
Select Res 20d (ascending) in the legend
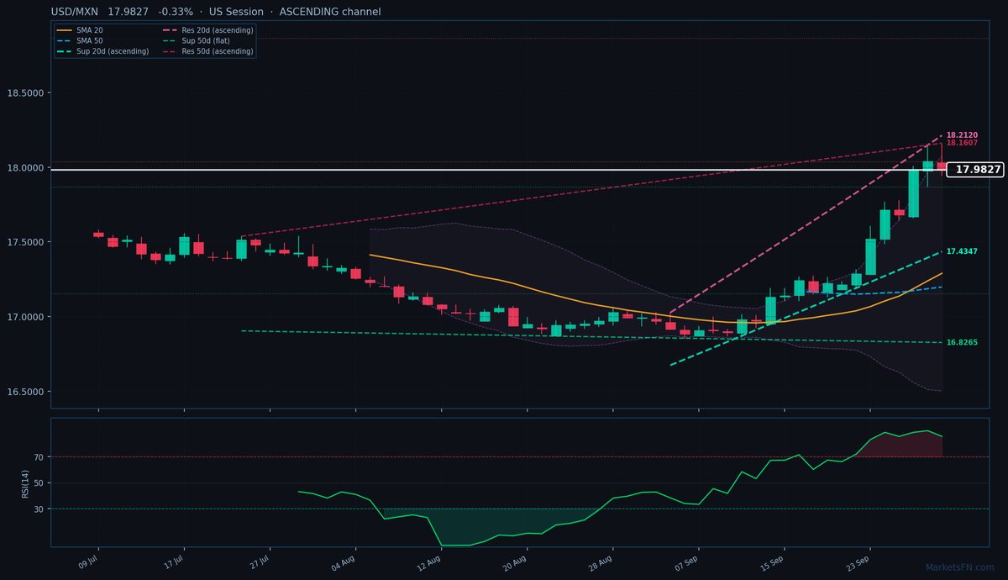tap(207, 30)
